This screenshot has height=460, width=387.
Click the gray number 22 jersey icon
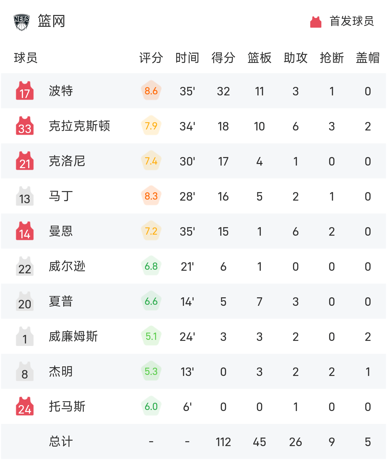pyautogui.click(x=25, y=266)
